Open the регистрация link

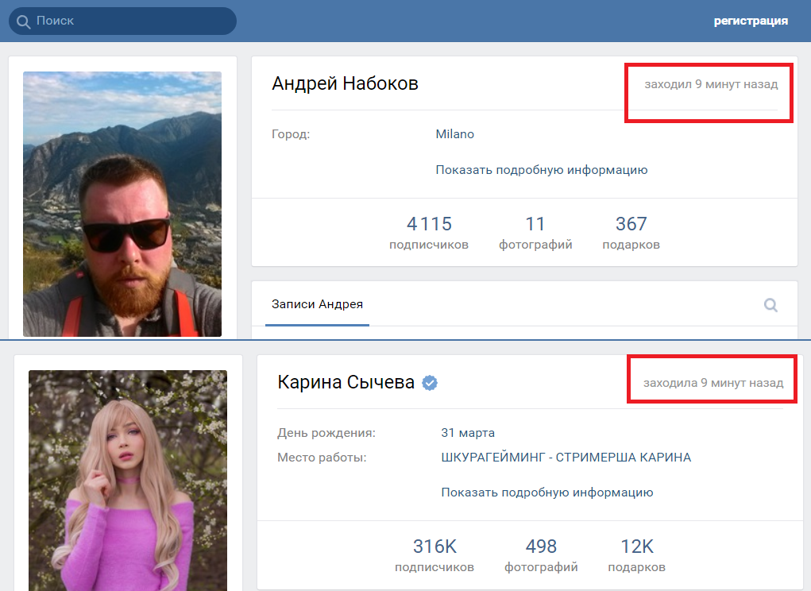pyautogui.click(x=751, y=21)
